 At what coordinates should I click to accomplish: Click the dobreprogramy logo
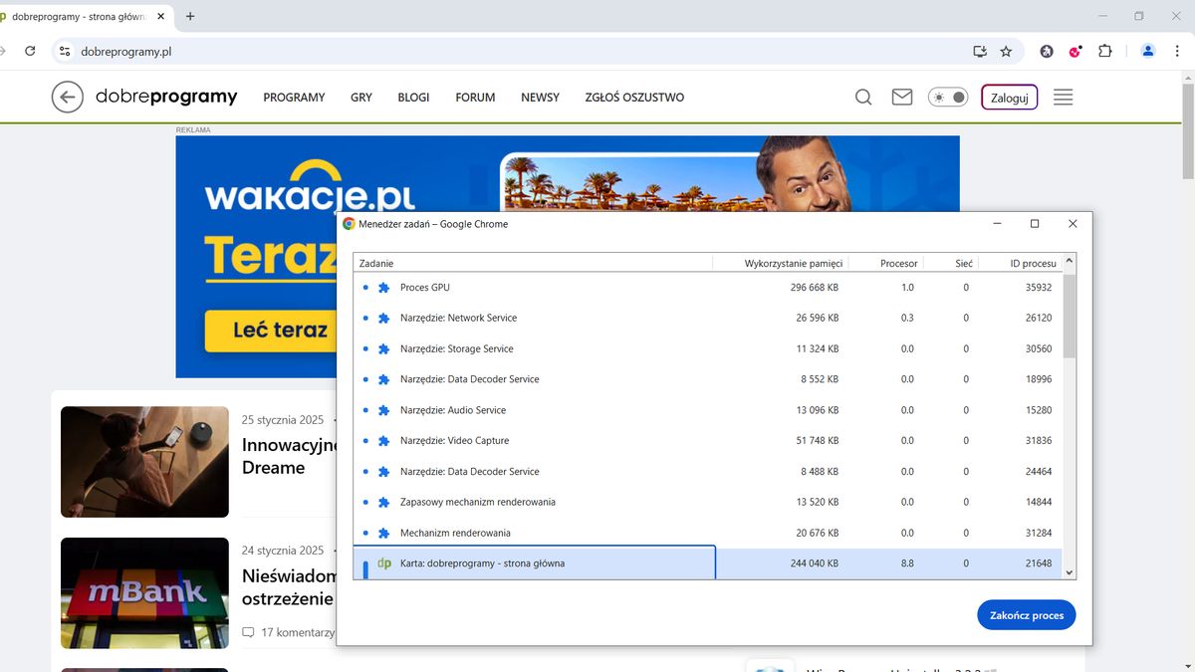166,97
